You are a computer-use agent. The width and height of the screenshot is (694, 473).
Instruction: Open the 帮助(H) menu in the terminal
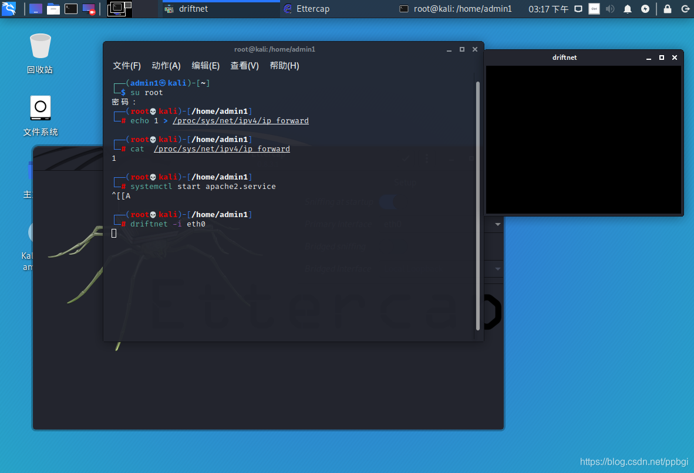tap(284, 66)
